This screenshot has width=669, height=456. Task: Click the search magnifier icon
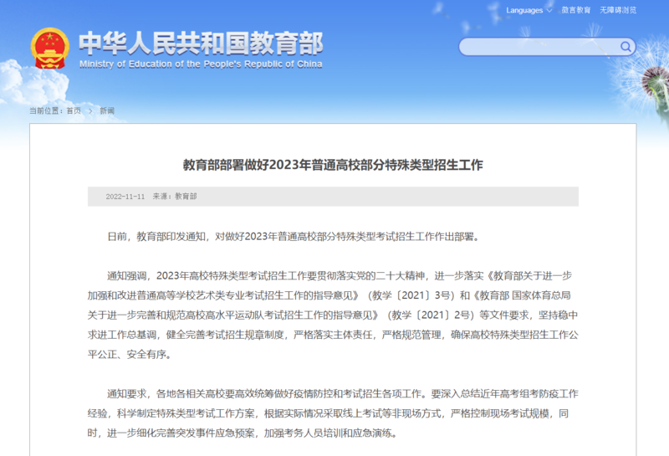[x=625, y=47]
